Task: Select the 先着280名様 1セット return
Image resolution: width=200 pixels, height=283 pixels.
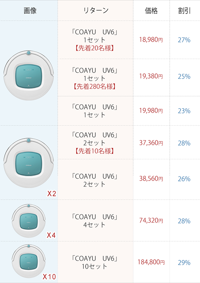Action: point(94,78)
